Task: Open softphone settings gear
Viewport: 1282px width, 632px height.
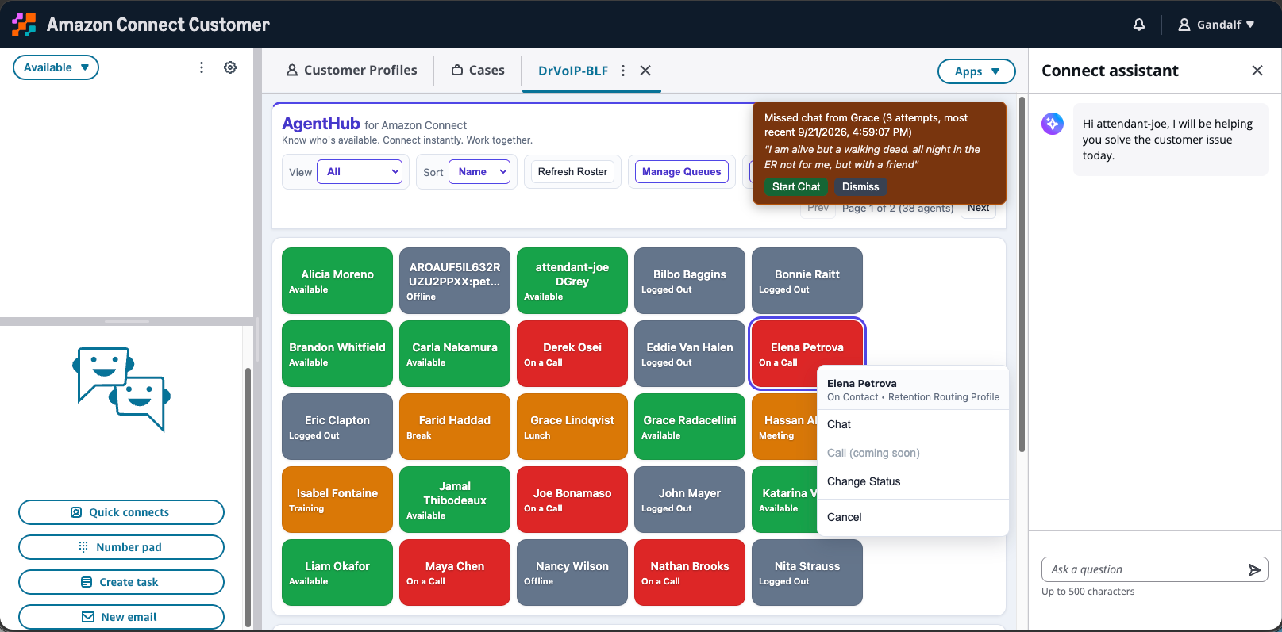Action: click(230, 67)
